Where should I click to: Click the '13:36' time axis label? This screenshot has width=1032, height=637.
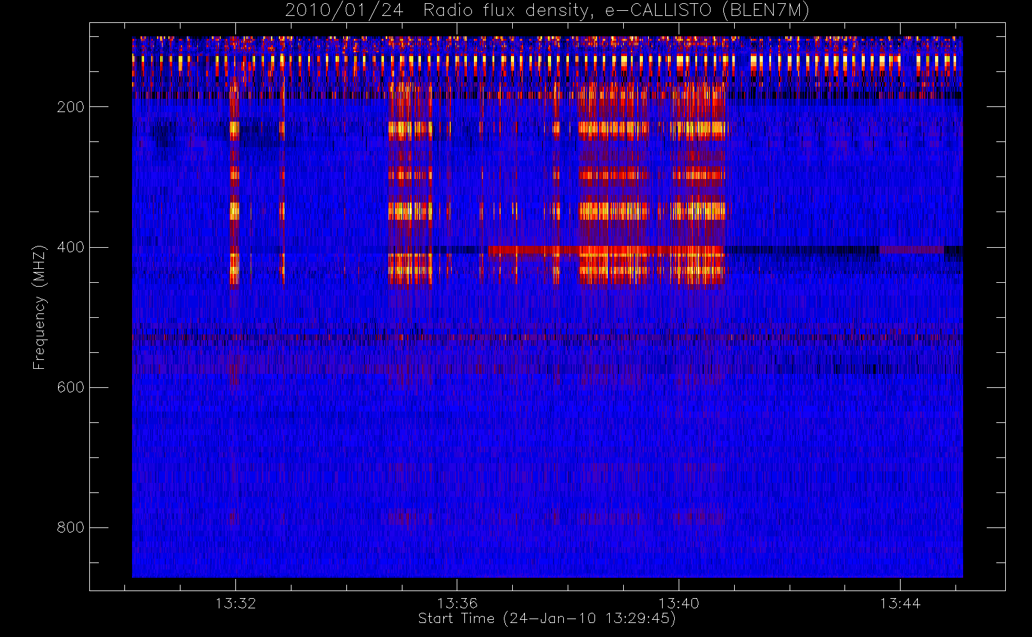pos(457,603)
